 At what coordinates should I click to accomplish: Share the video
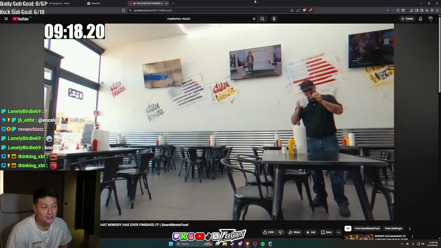[294, 232]
